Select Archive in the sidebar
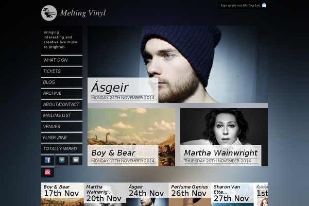309x206 pixels. click(x=62, y=93)
